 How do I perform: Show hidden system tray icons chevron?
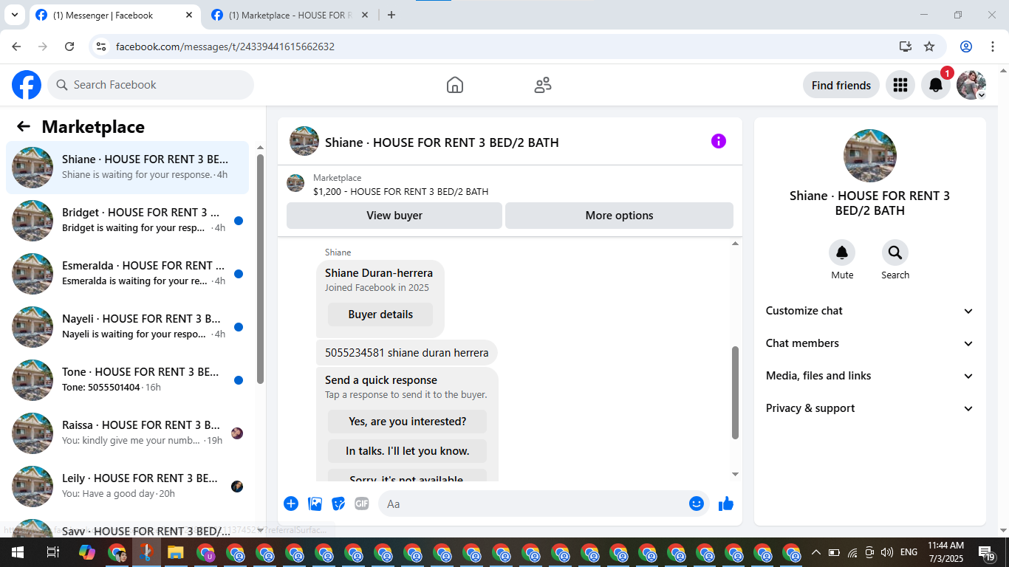[815, 552]
